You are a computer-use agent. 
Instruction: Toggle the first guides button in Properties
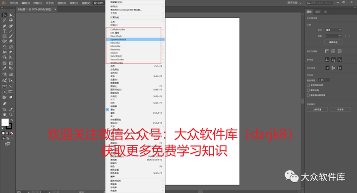pos(327,59)
